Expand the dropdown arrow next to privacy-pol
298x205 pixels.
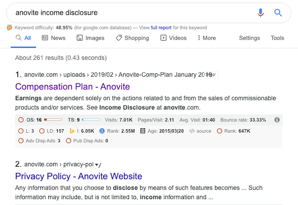[x=97, y=165]
